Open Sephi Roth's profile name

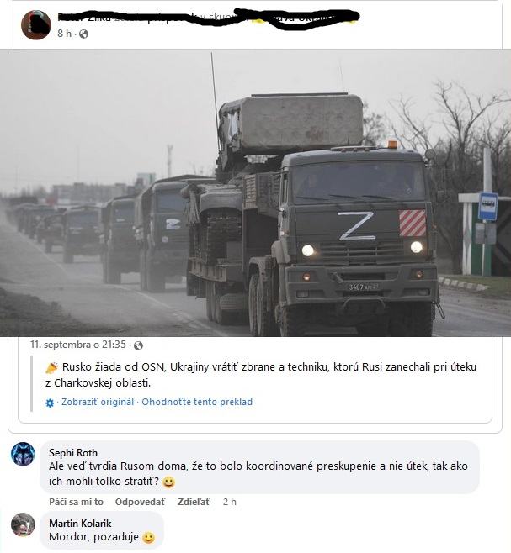(x=73, y=453)
